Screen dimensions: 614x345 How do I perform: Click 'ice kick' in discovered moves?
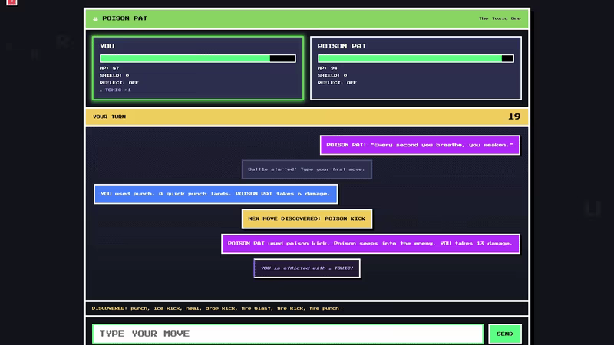click(167, 308)
